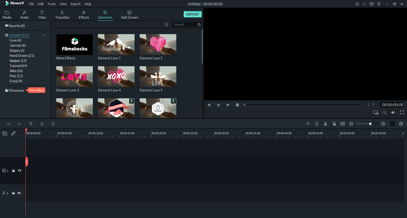Select the Element Love 4 thumbnail
Viewport: 407px width, 218px height.
click(x=116, y=76)
